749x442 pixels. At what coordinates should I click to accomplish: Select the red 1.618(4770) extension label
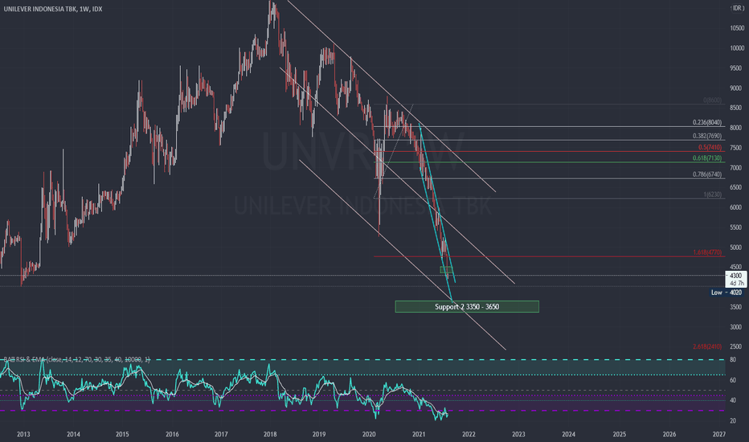click(x=707, y=252)
